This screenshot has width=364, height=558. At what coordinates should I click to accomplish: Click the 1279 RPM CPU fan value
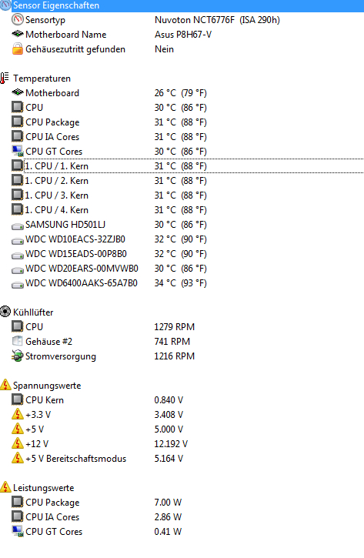[x=175, y=326]
